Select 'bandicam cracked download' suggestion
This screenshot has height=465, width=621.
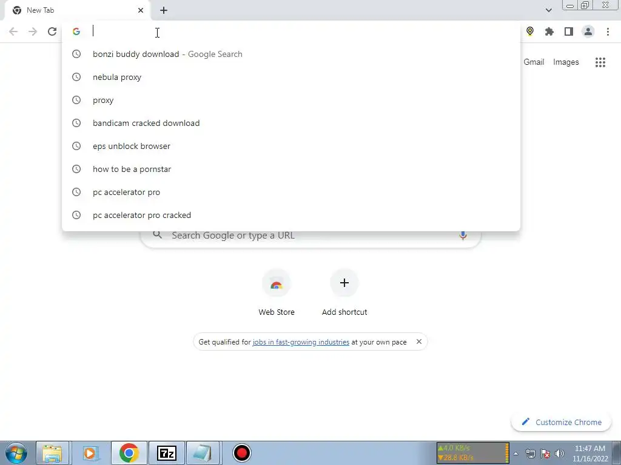[x=291, y=123]
